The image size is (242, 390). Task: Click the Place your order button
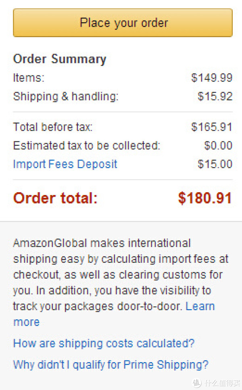coord(123,23)
